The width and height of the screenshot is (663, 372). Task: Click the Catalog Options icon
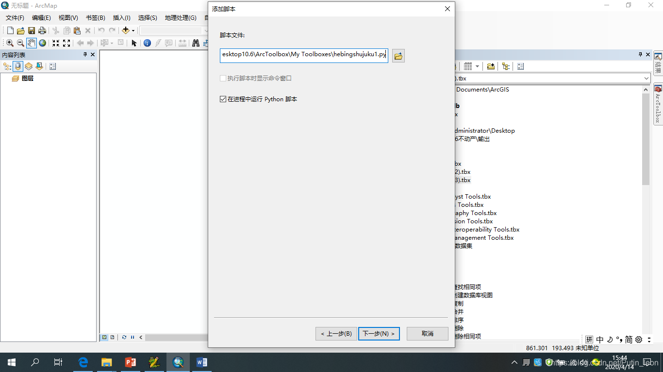[x=520, y=66]
